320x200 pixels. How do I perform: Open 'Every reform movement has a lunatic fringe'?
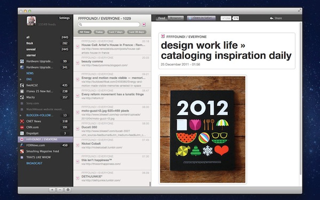pyautogui.click(x=112, y=96)
